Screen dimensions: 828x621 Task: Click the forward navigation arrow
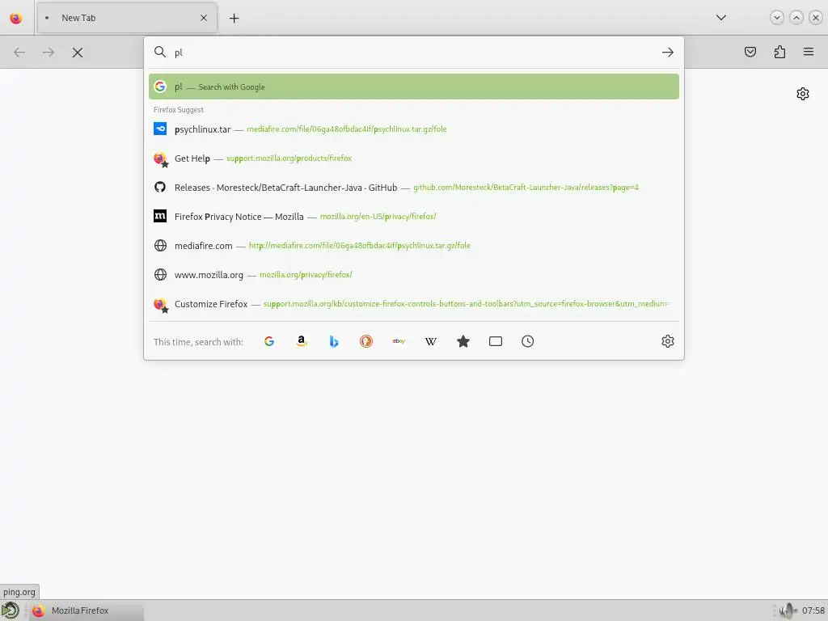coord(48,53)
